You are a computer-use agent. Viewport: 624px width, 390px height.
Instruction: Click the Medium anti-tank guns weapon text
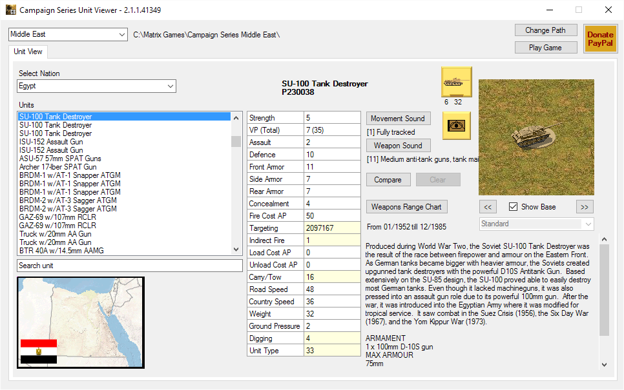point(422,159)
